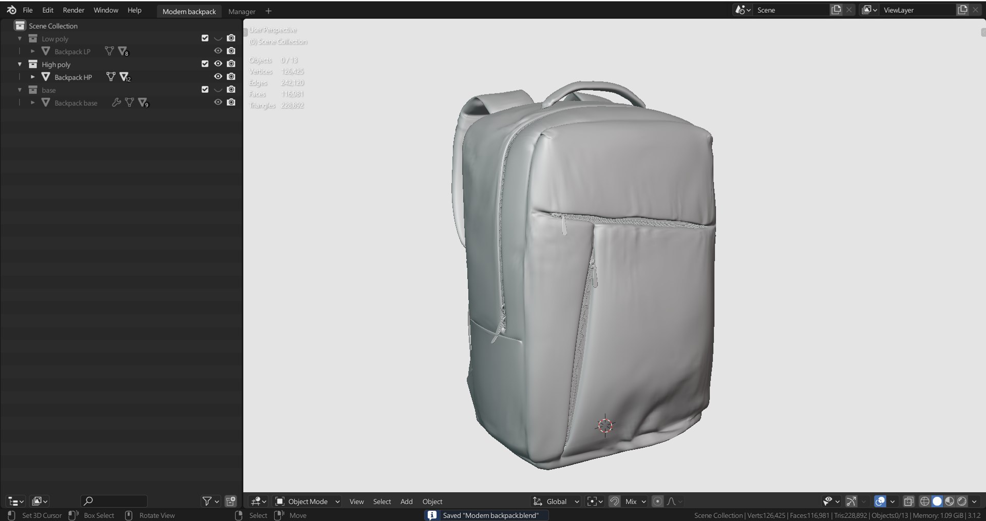
Task: Open Global transform orientation dropdown
Action: pos(556,501)
